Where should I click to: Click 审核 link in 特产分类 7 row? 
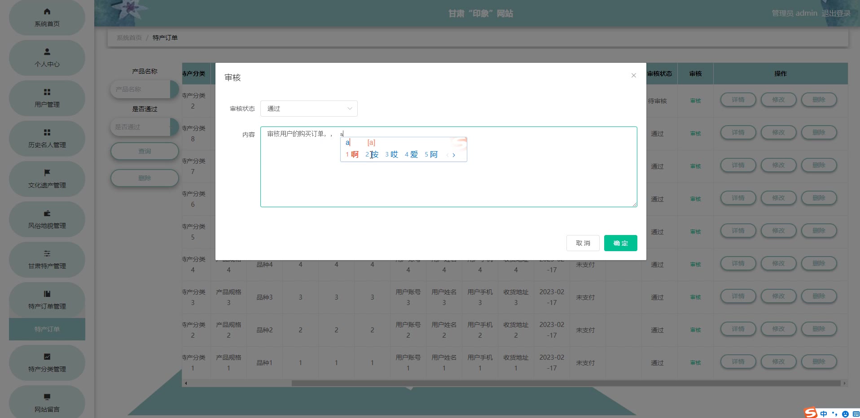click(x=696, y=166)
